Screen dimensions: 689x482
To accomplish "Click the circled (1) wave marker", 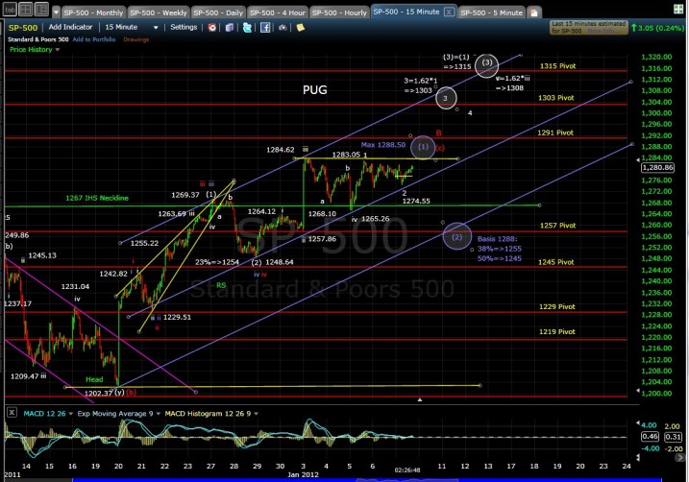I will coord(423,147).
